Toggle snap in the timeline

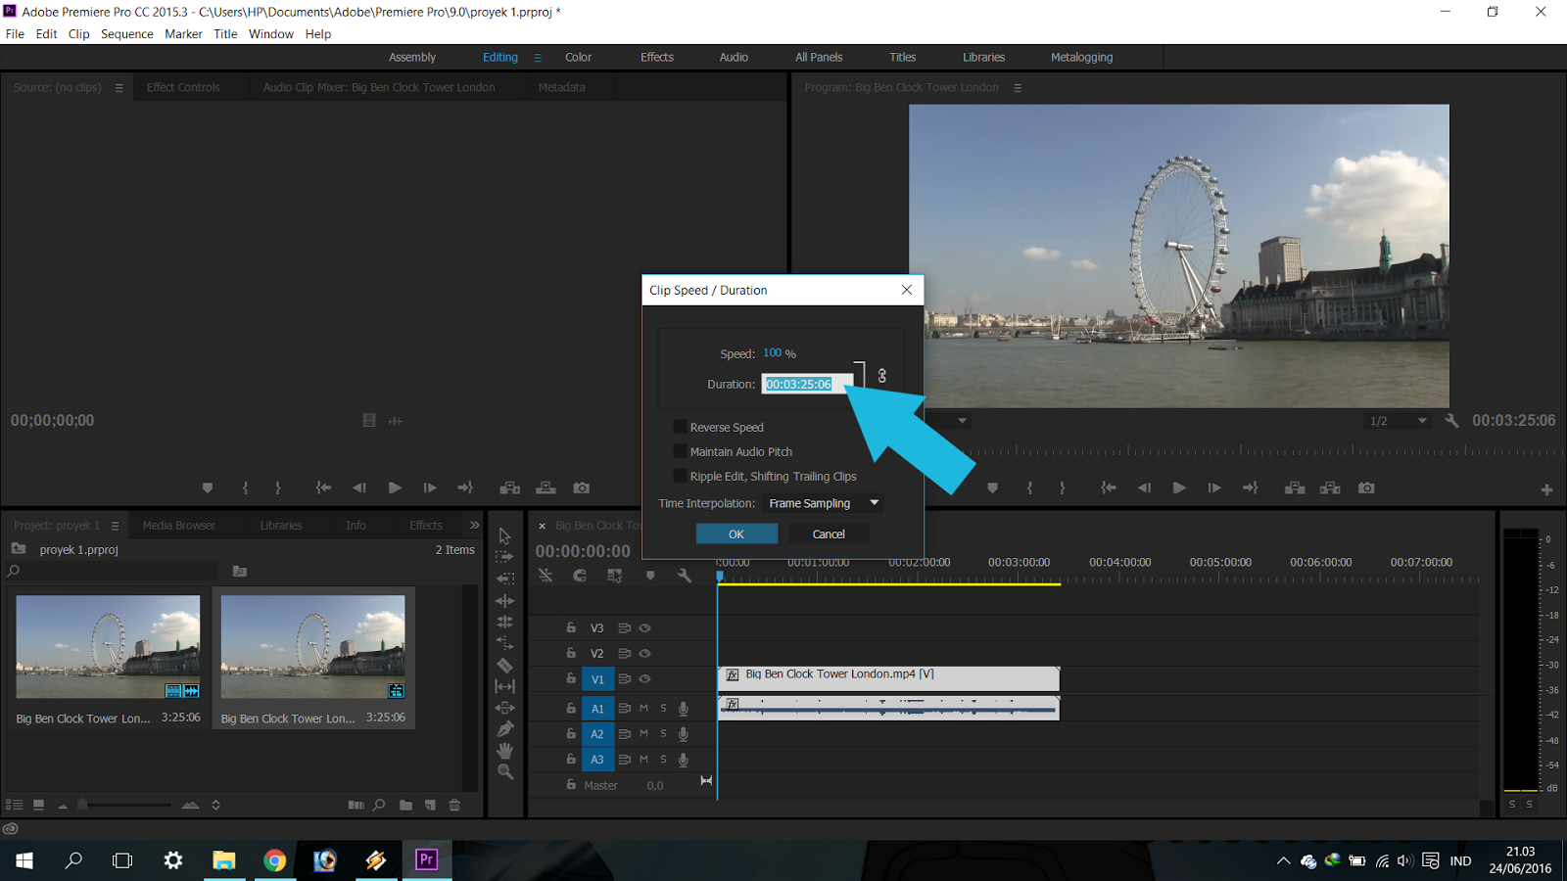click(580, 576)
